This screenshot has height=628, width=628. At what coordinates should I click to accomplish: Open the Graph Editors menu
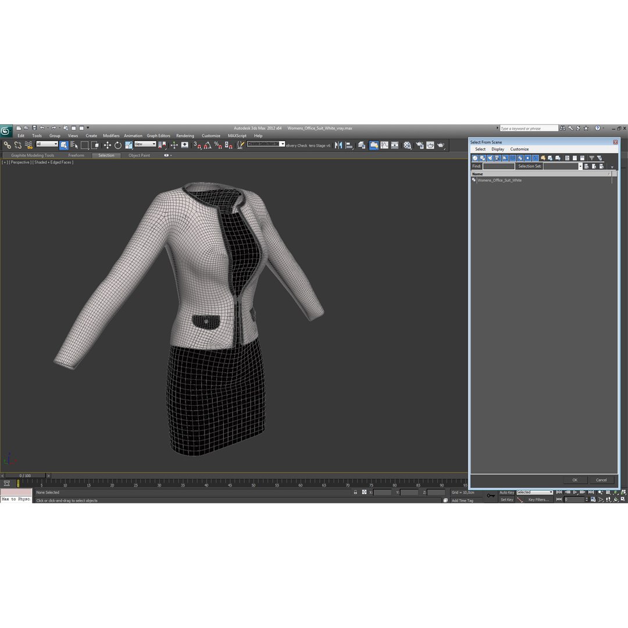(x=158, y=135)
